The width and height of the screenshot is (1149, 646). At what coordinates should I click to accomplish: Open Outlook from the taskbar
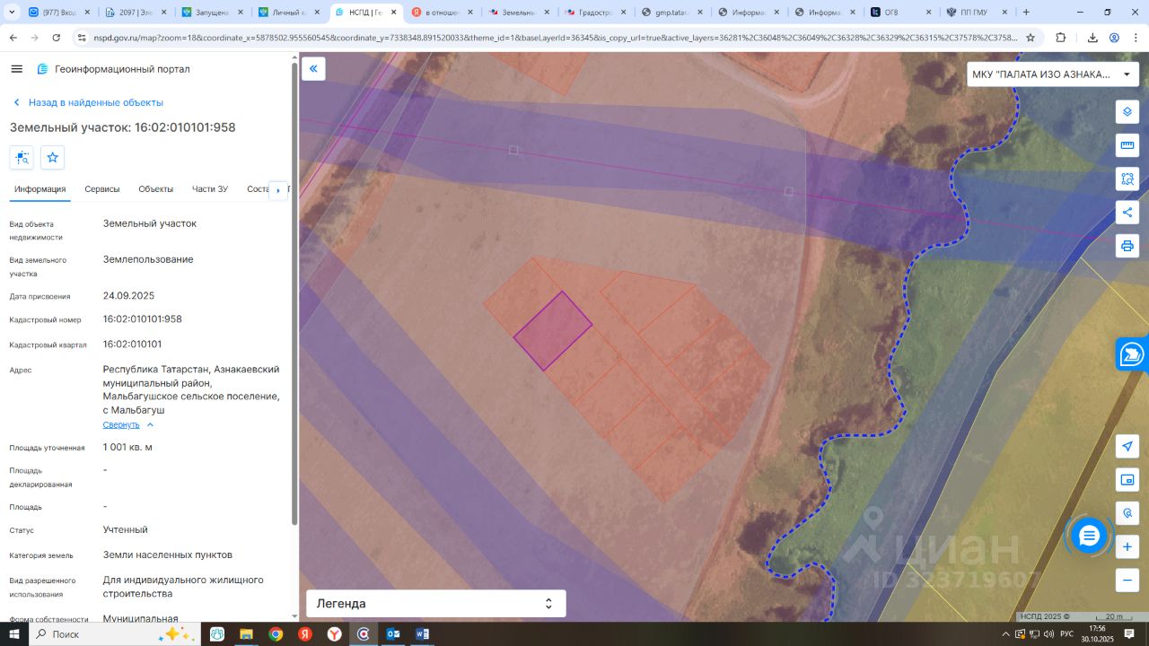(393, 634)
